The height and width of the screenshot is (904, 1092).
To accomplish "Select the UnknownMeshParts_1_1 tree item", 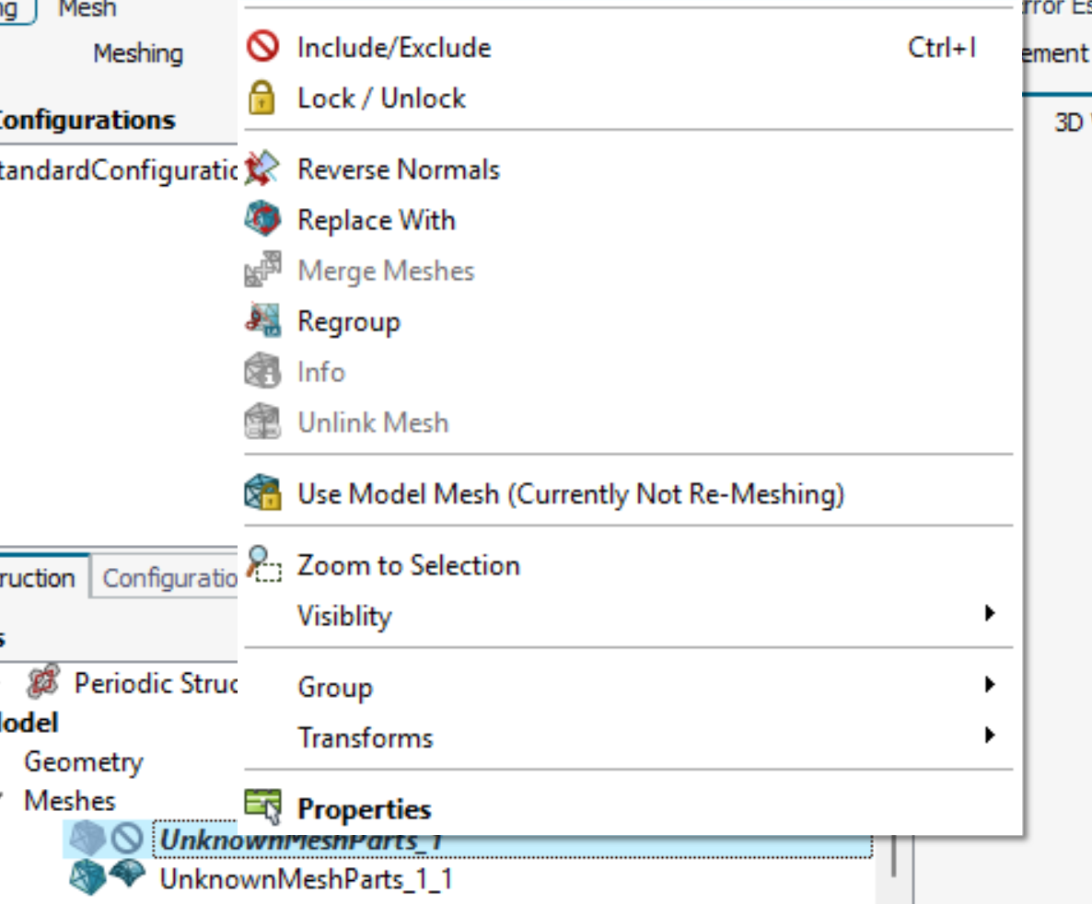I will [306, 878].
